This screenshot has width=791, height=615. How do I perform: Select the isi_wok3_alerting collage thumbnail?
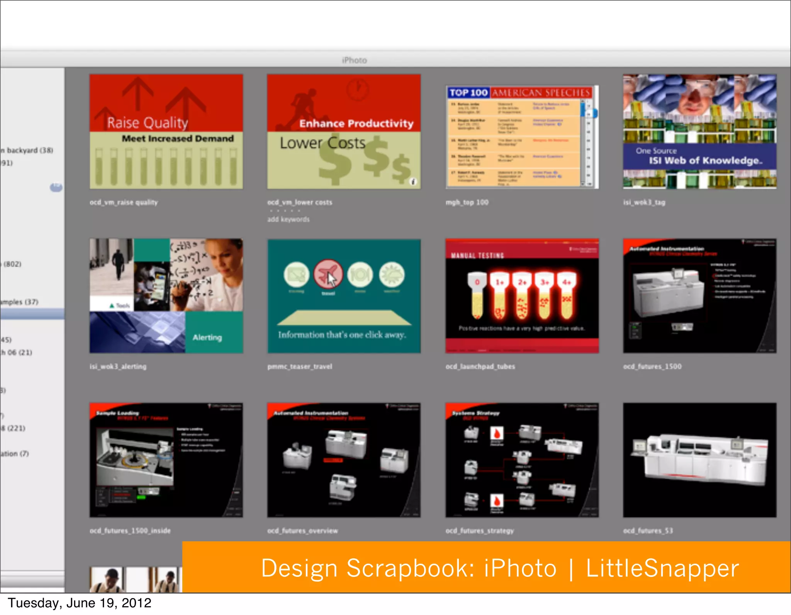pos(166,296)
